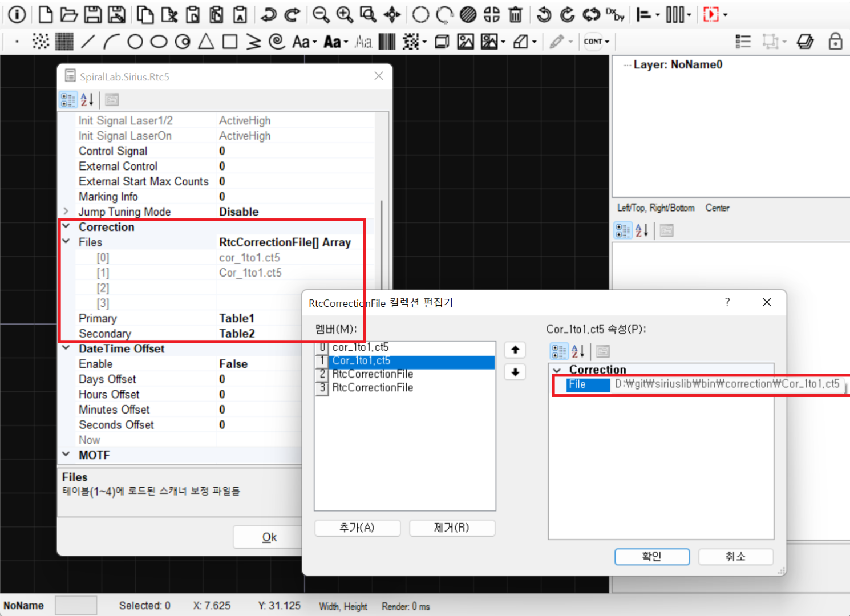Open the CONT dropdown in toolbar
The image size is (850, 616).
(x=596, y=42)
